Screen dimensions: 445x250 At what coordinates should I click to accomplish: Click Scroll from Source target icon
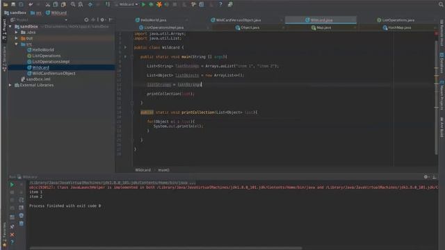[x=86, y=20]
